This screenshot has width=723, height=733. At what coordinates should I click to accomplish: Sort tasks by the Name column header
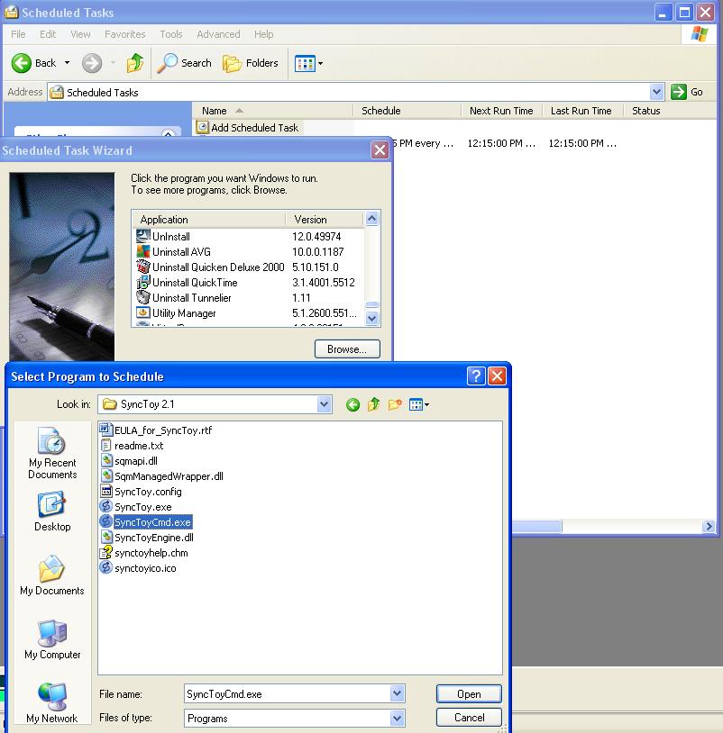pyautogui.click(x=272, y=111)
